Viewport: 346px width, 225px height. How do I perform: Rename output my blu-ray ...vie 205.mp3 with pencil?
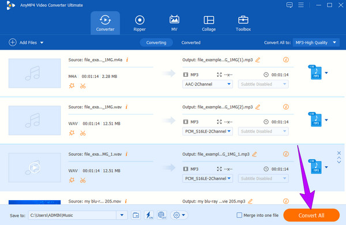(x=250, y=201)
